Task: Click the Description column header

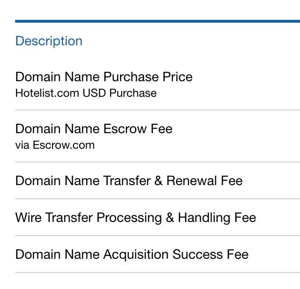Action: point(49,41)
